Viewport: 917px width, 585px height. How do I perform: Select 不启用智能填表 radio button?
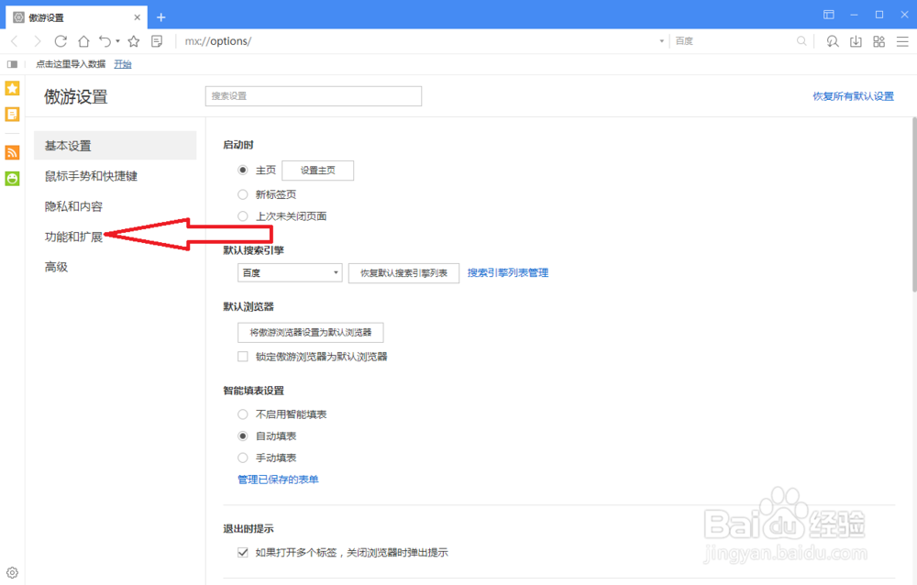[x=243, y=414]
